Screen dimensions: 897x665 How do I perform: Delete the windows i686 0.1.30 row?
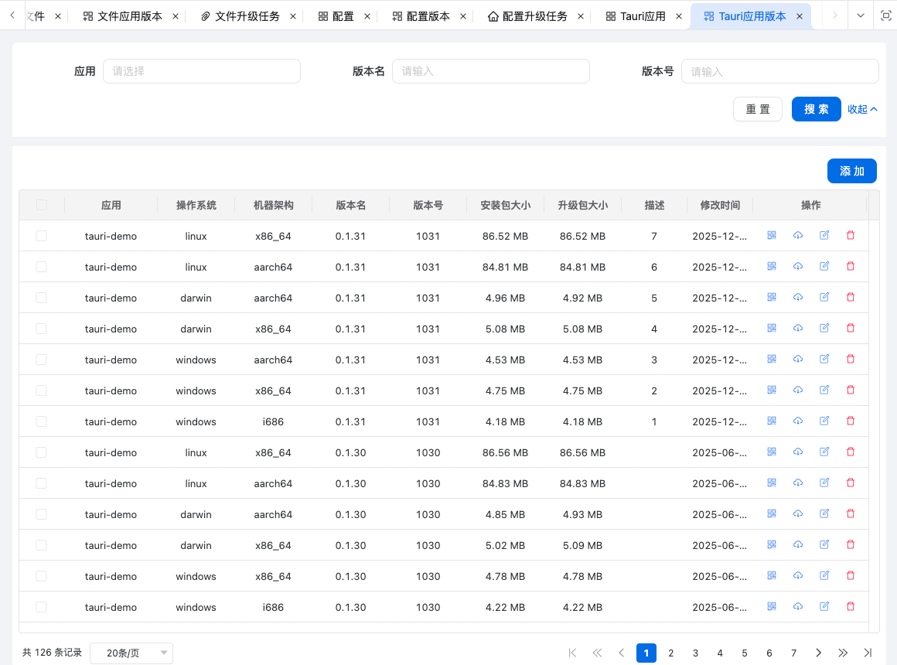click(851, 606)
